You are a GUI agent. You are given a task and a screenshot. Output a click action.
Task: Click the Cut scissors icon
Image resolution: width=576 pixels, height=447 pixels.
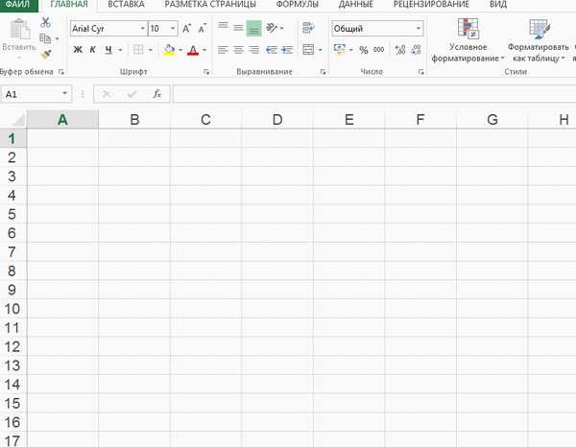[45, 23]
